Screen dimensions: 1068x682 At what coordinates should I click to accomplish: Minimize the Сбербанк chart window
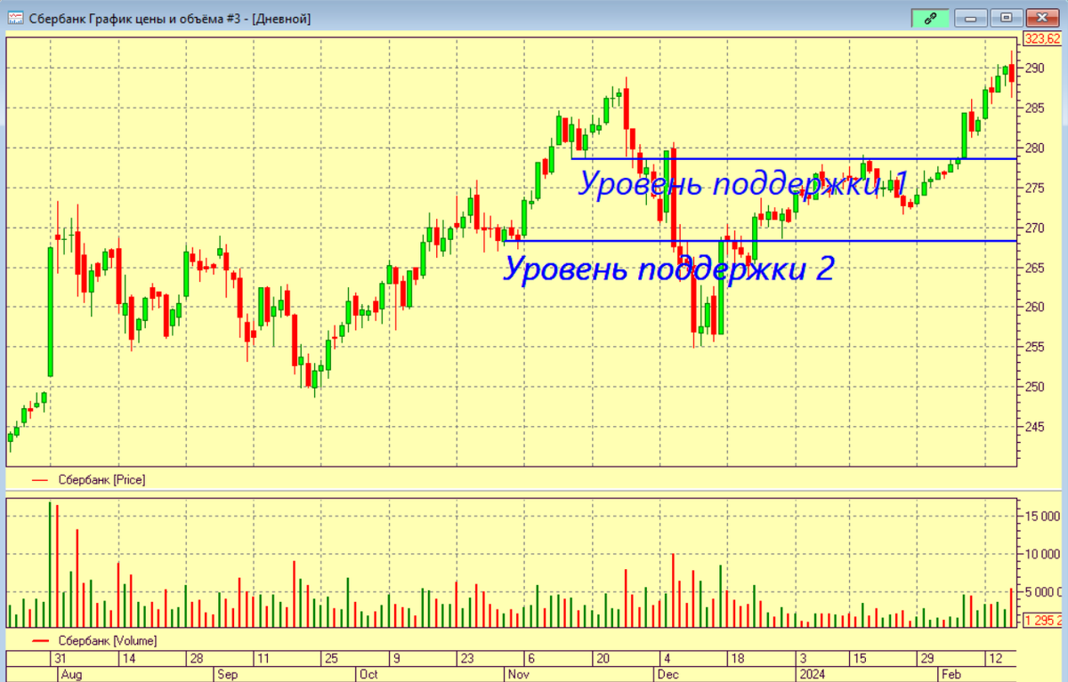coord(971,18)
